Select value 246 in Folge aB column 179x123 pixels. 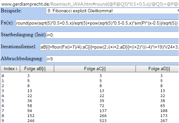pos(31,121)
